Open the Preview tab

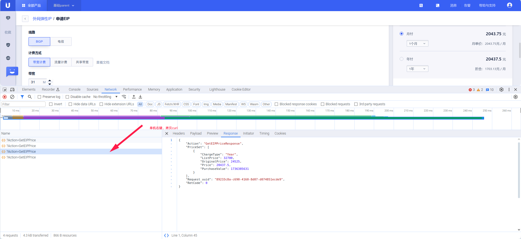(213, 133)
